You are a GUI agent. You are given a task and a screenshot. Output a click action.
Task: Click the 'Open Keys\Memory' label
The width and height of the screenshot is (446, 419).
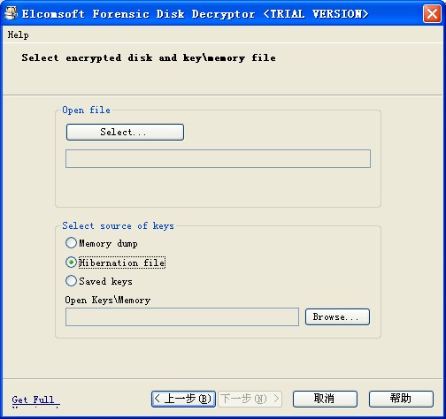pyautogui.click(x=108, y=300)
